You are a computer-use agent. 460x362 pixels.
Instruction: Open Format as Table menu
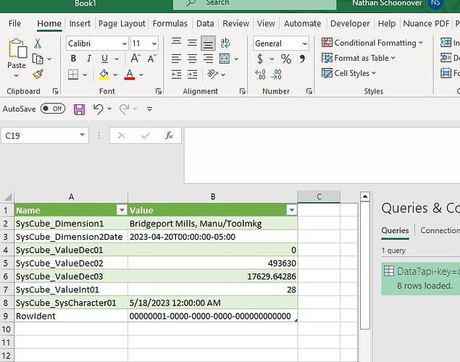(x=358, y=58)
